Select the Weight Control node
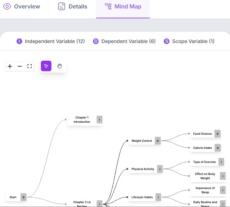The height and width of the screenshot is (207, 230). coord(145,141)
